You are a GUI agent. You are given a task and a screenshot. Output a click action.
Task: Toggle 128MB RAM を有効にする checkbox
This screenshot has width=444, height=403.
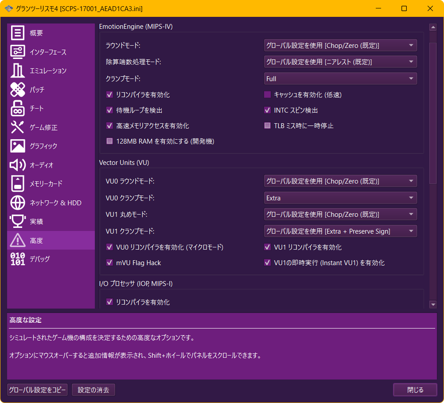(109, 141)
